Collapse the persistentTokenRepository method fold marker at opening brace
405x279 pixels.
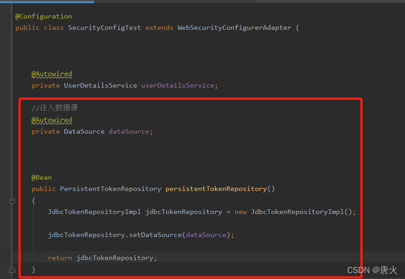pos(12,201)
